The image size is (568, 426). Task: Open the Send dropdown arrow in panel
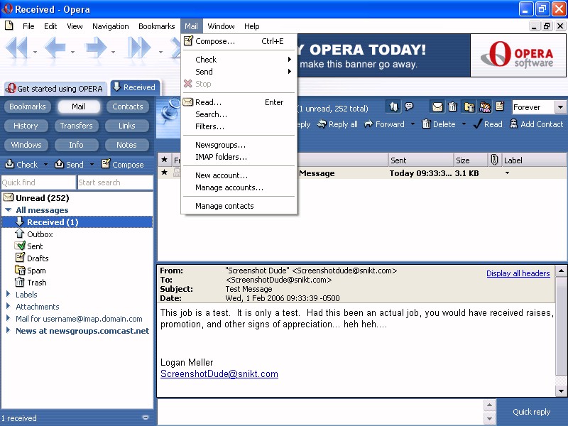[x=92, y=165]
